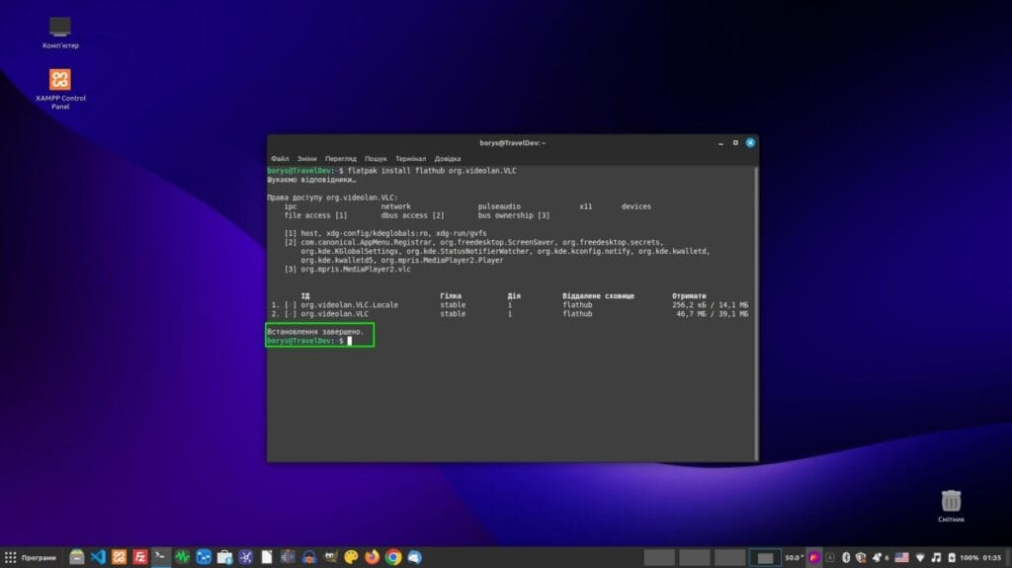This screenshot has height=568, width=1012.
Task: Click the org.videolan.VLC.Locale row text
Action: pyautogui.click(x=349, y=304)
